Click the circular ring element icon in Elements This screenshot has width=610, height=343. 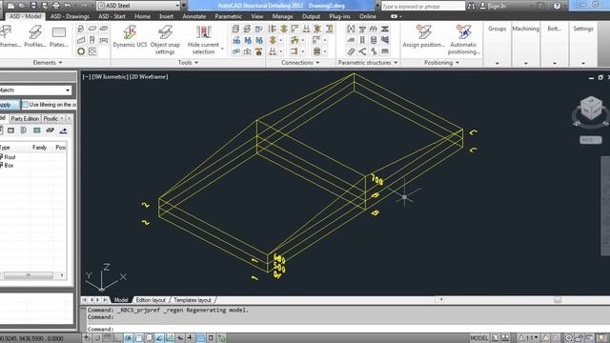81,51
